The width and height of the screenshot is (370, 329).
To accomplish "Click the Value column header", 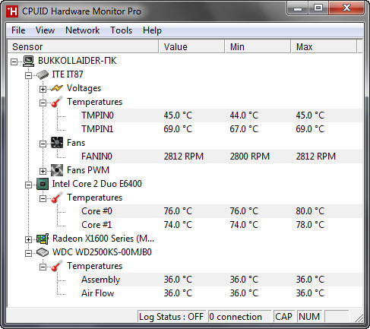I will click(191, 47).
